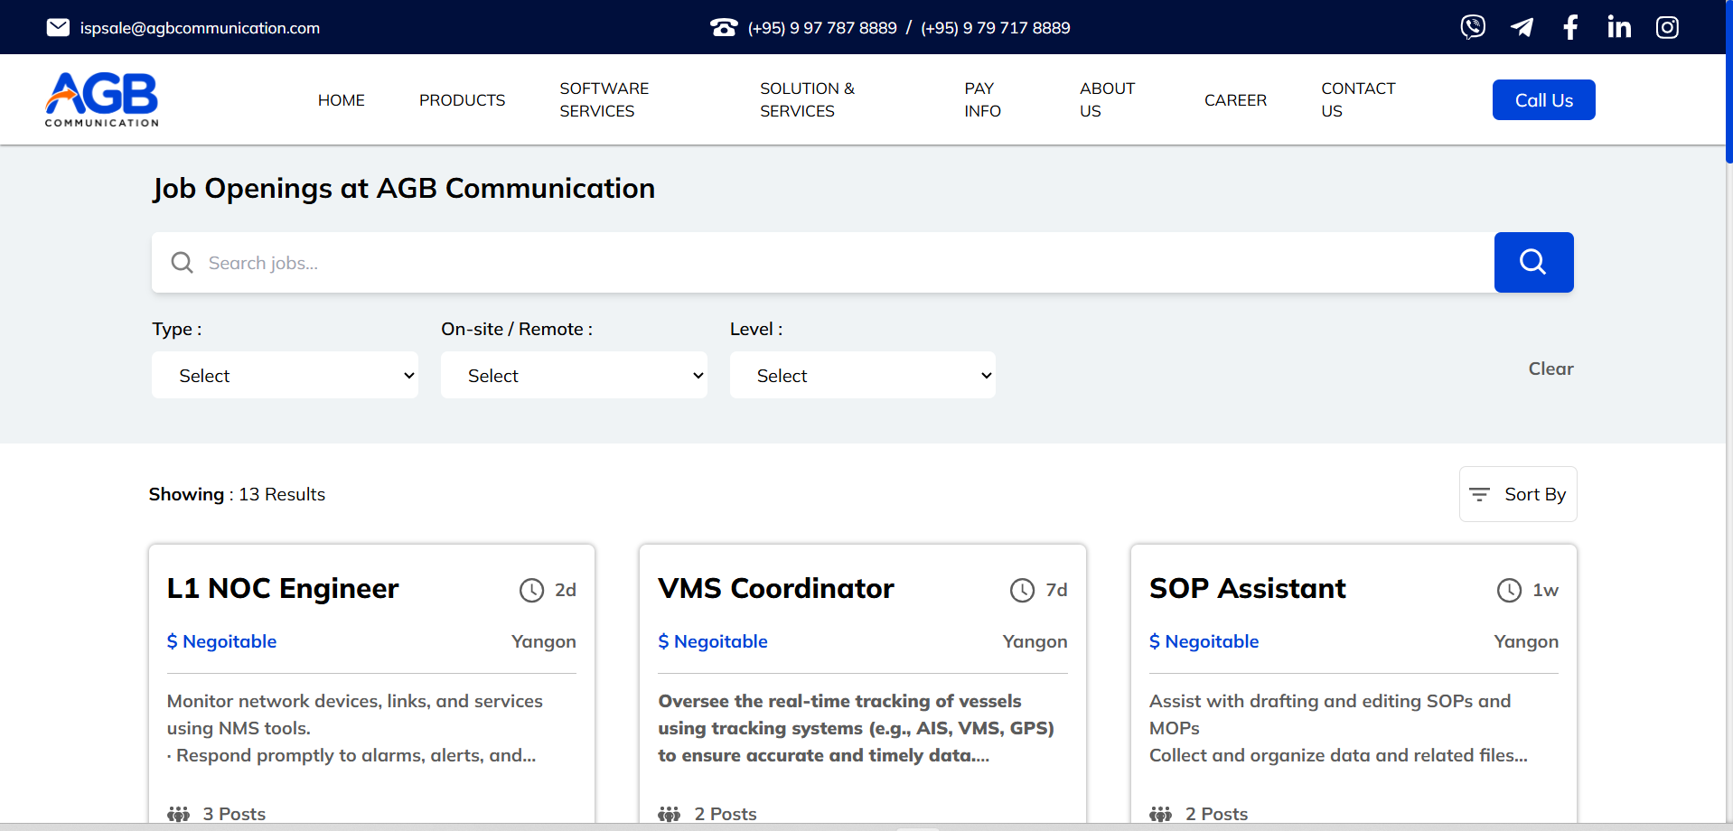Click the blue search magnifier button
Image resolution: width=1733 pixels, height=831 pixels.
pos(1533,262)
